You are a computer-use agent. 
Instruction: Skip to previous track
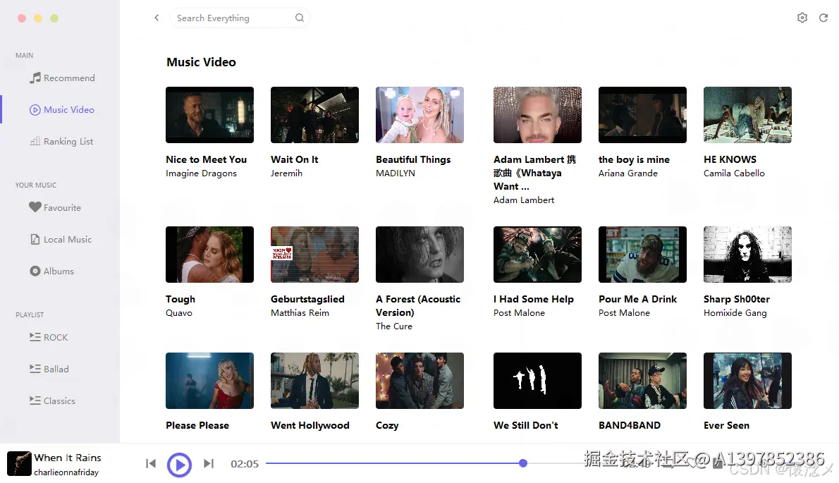click(x=151, y=463)
